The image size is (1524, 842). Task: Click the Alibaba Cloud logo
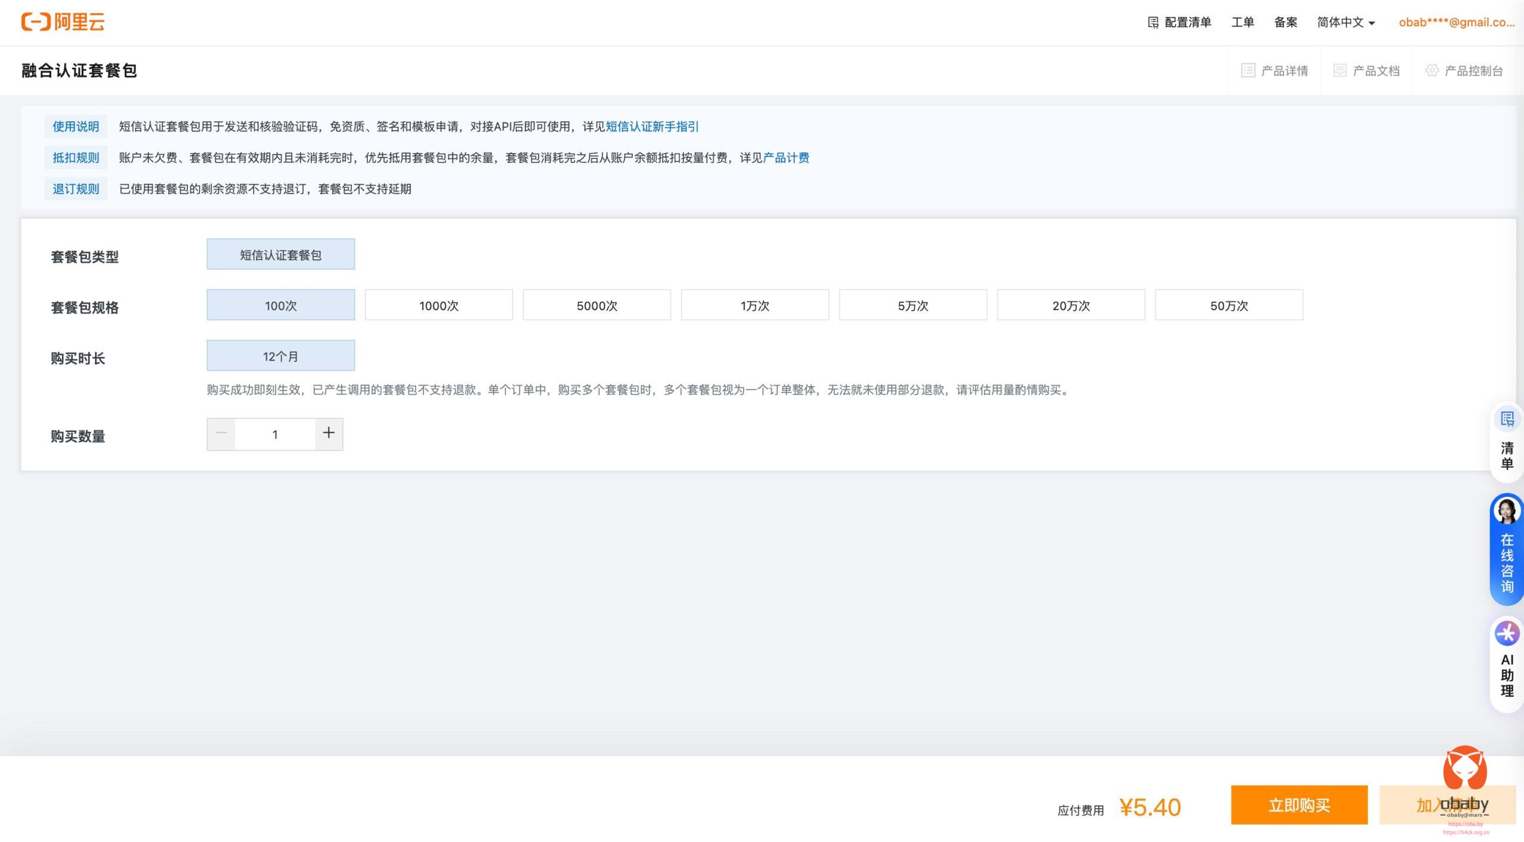[x=63, y=22]
